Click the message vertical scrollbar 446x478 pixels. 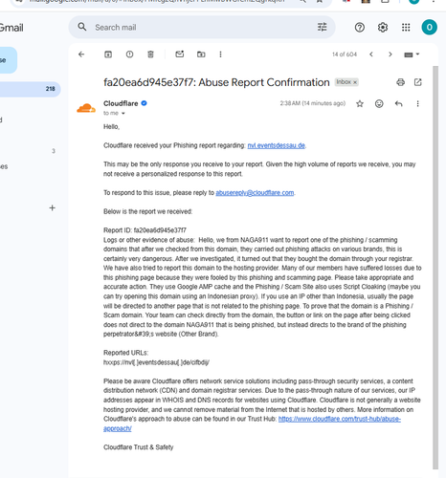pos(435,268)
